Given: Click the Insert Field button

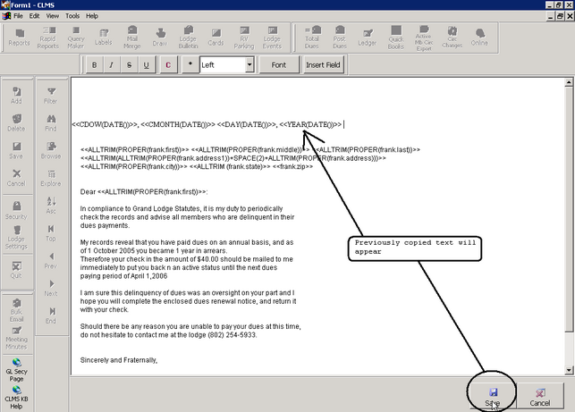Looking at the screenshot, I should 323,65.
